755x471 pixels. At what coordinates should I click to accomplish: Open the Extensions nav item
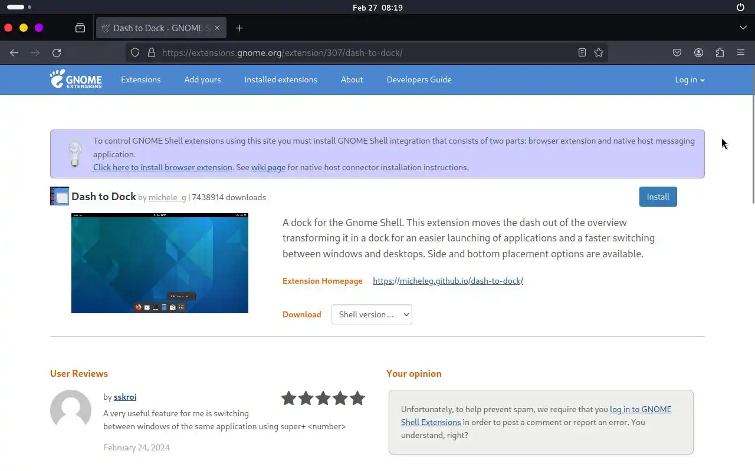tap(140, 79)
